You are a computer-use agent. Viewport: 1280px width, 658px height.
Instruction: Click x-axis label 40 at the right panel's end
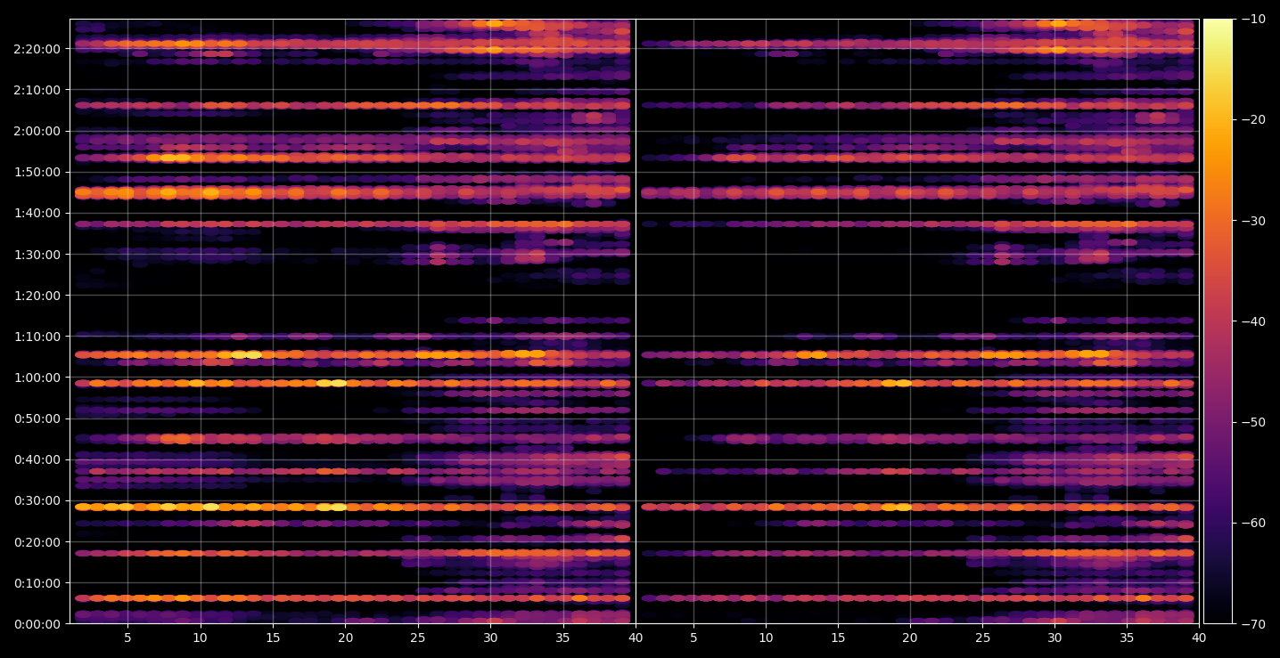coord(1199,638)
